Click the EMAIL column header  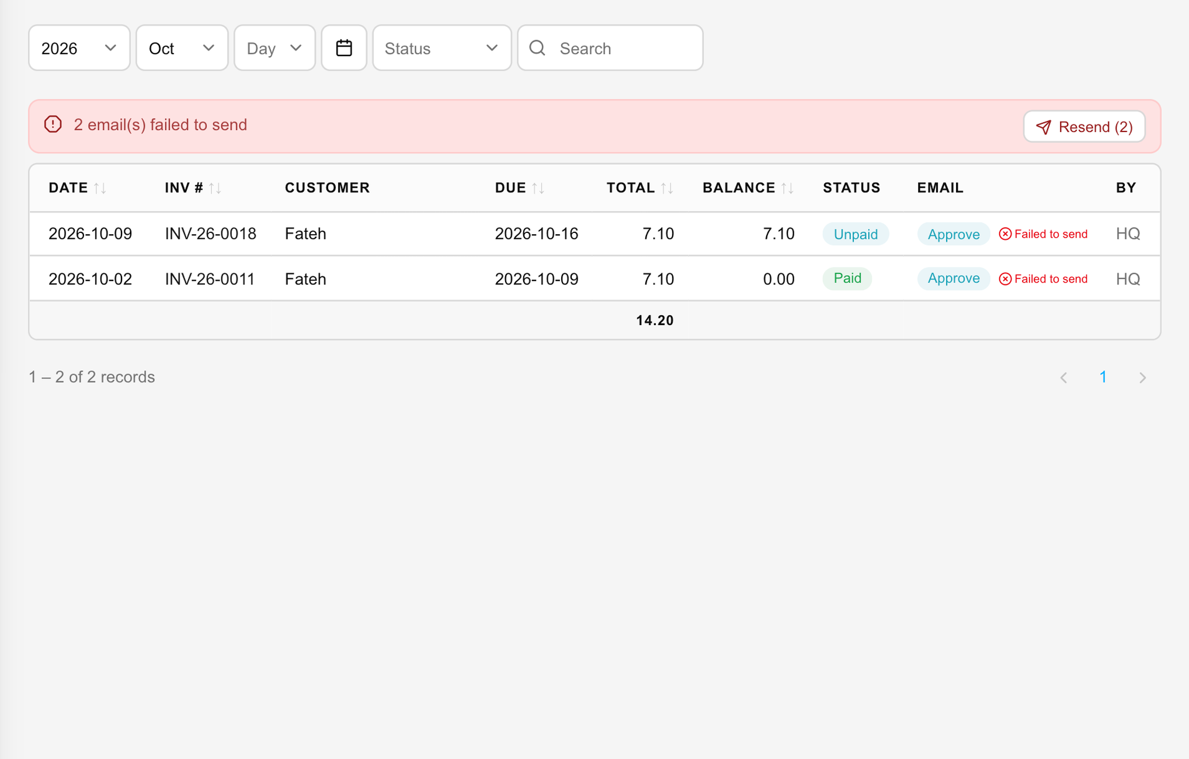pyautogui.click(x=940, y=188)
